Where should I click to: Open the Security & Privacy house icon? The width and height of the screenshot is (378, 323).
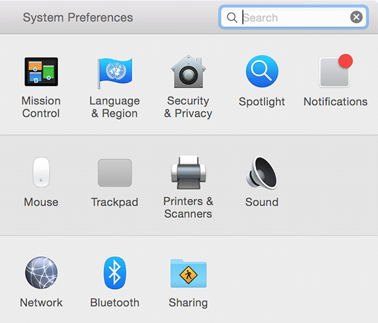[x=188, y=72]
